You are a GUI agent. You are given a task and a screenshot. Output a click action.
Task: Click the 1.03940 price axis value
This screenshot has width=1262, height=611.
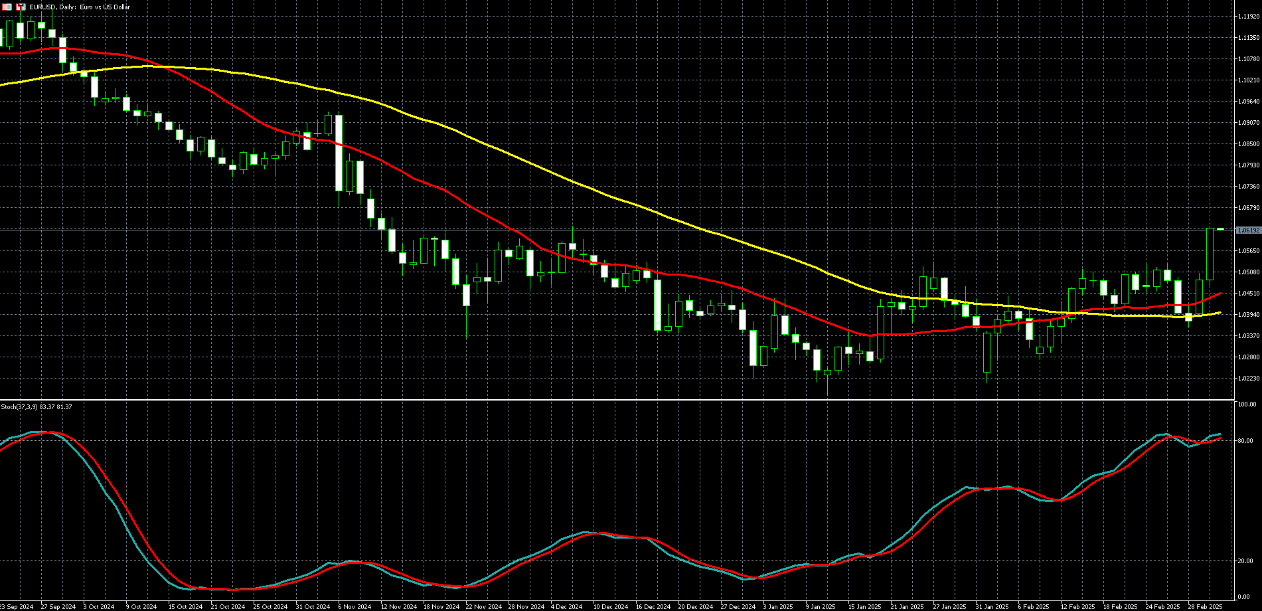[1249, 315]
